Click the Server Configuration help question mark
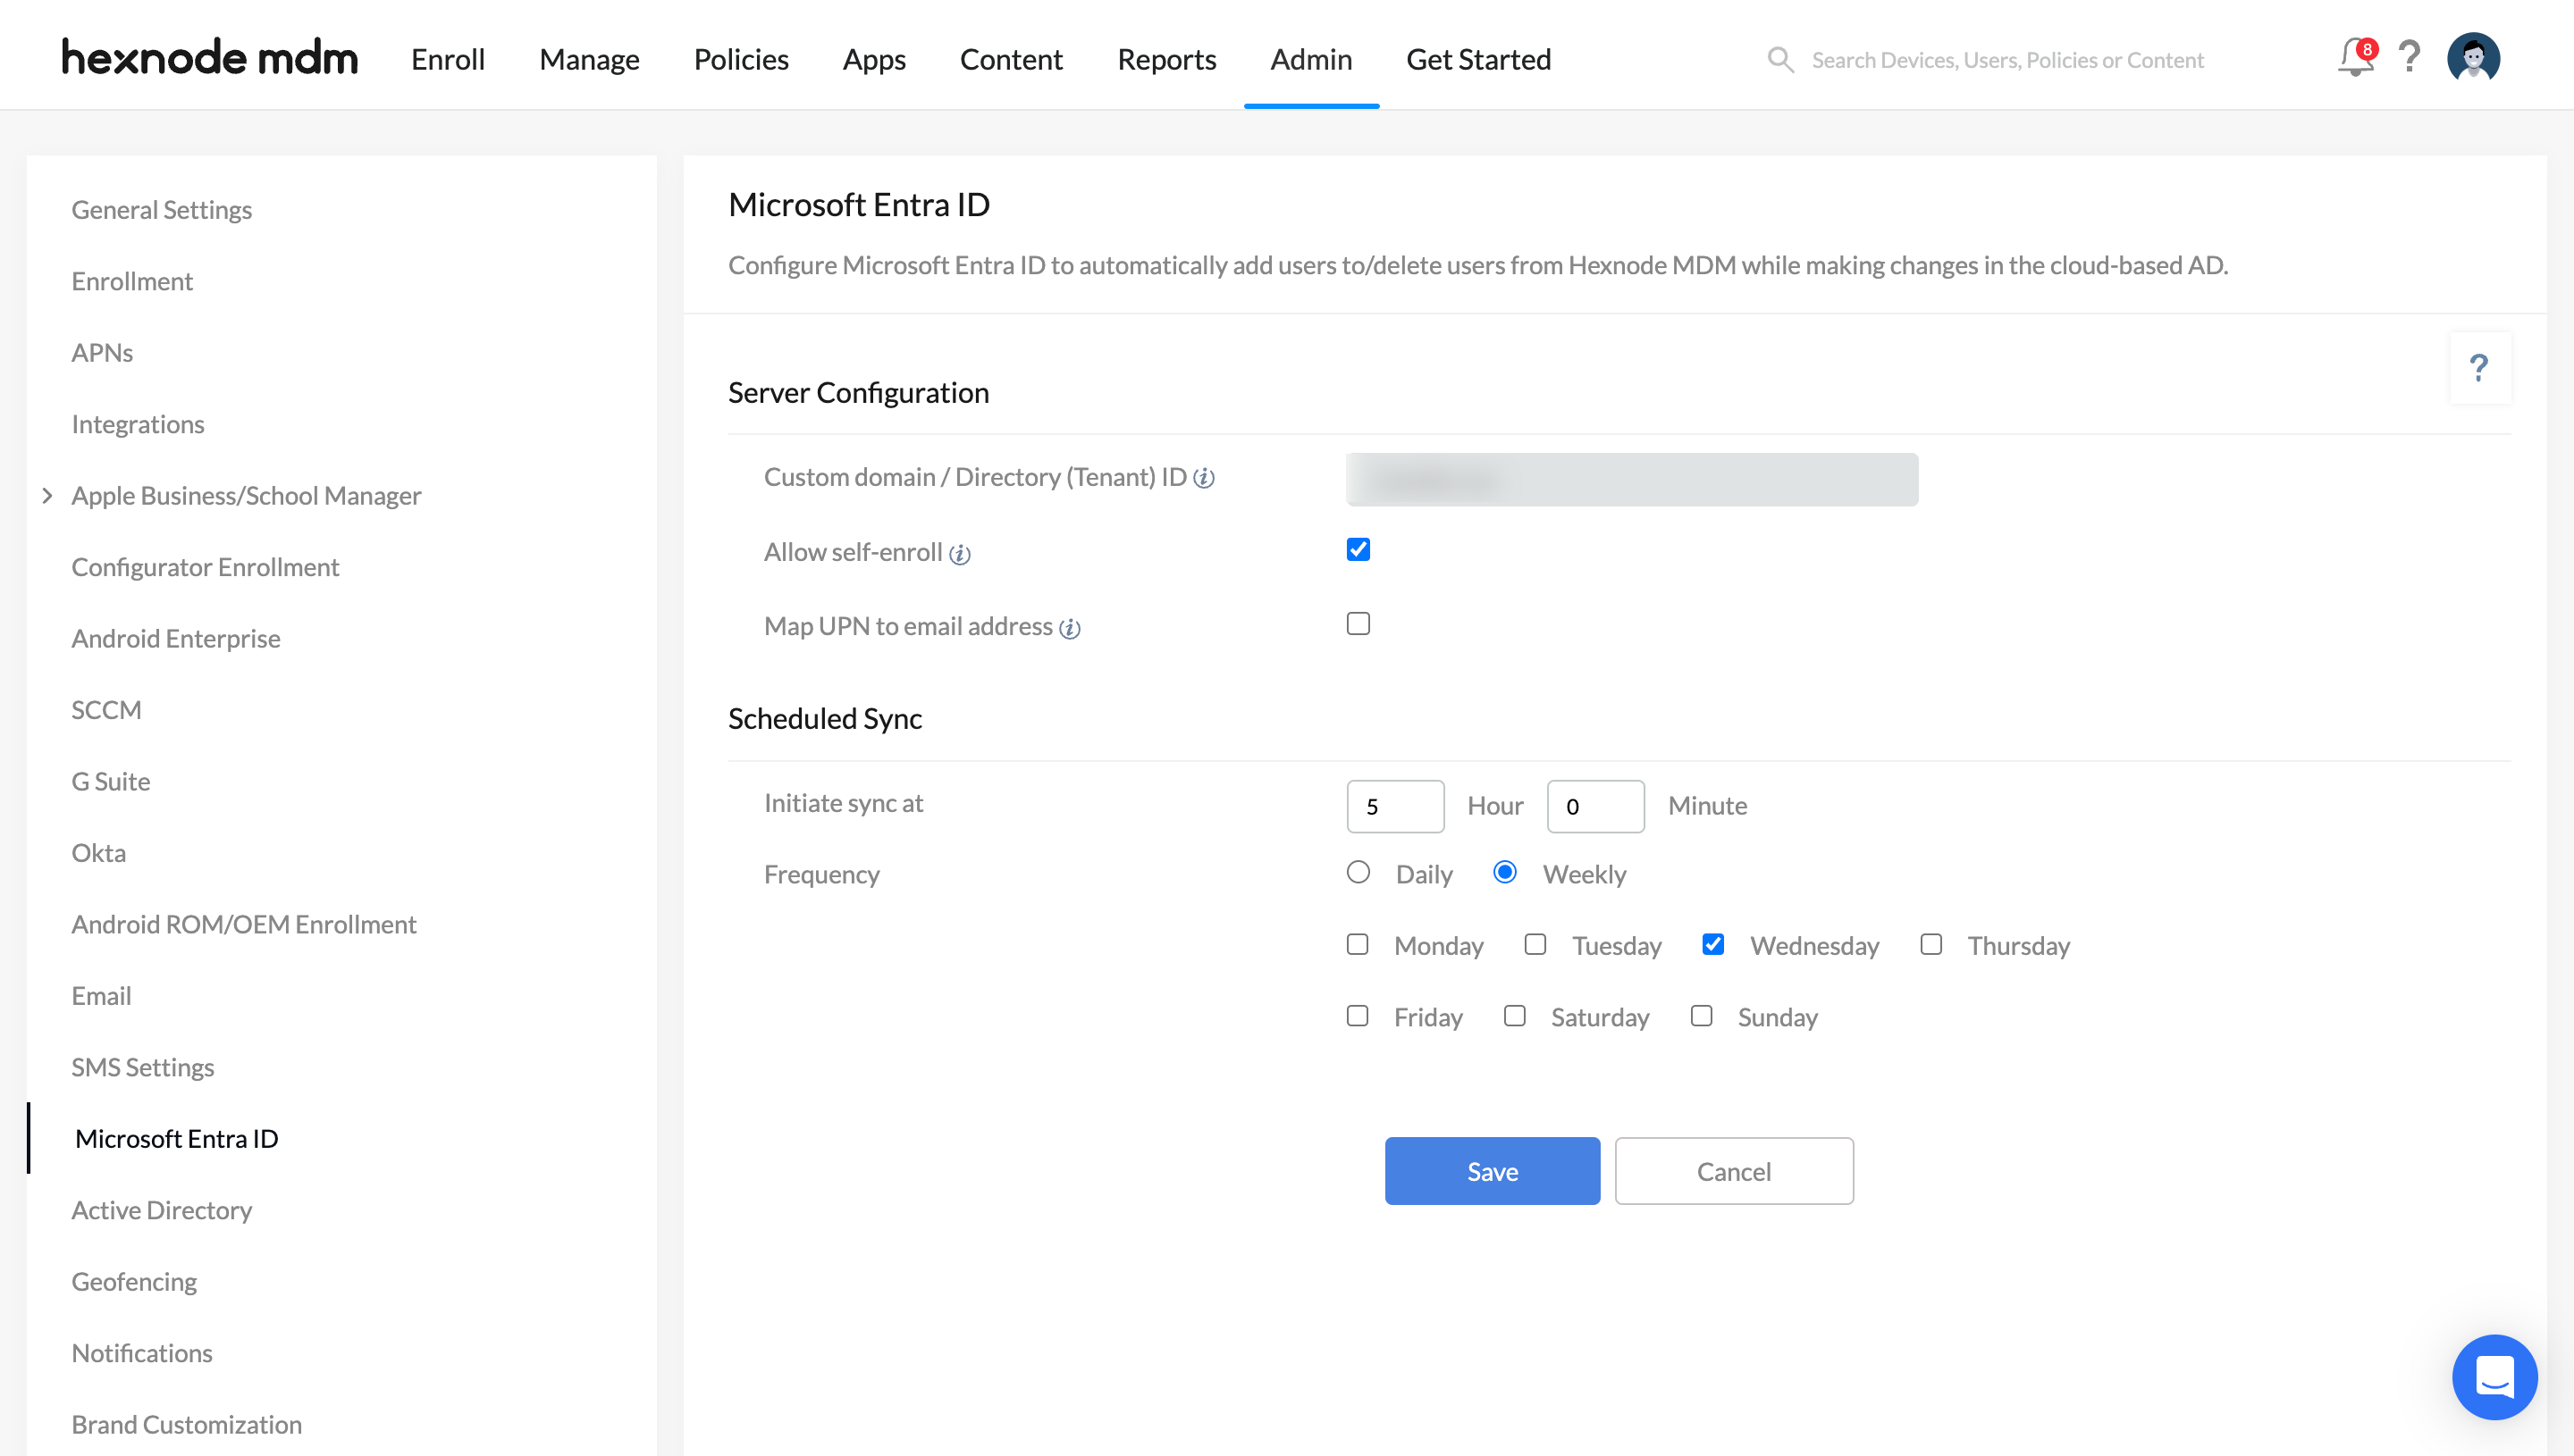This screenshot has height=1456, width=2574. point(2479,368)
